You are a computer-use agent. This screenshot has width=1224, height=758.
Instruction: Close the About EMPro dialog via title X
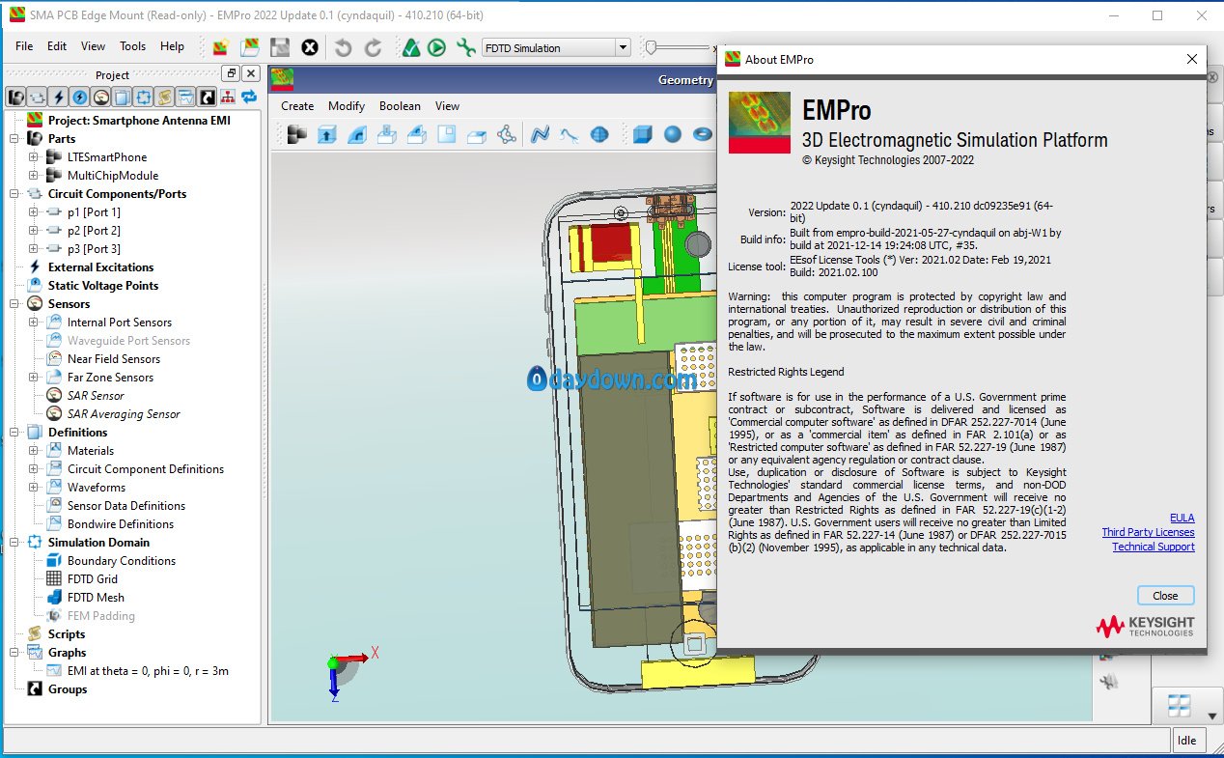tap(1191, 59)
